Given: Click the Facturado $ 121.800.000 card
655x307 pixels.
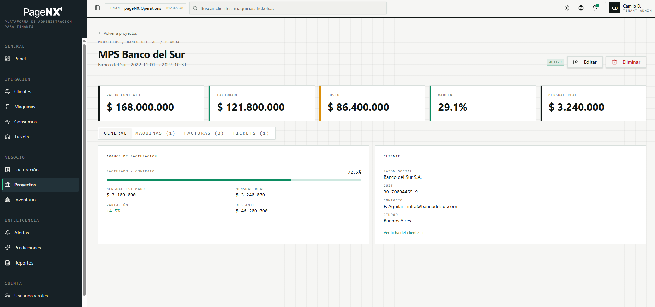Looking at the screenshot, I should click(x=262, y=103).
